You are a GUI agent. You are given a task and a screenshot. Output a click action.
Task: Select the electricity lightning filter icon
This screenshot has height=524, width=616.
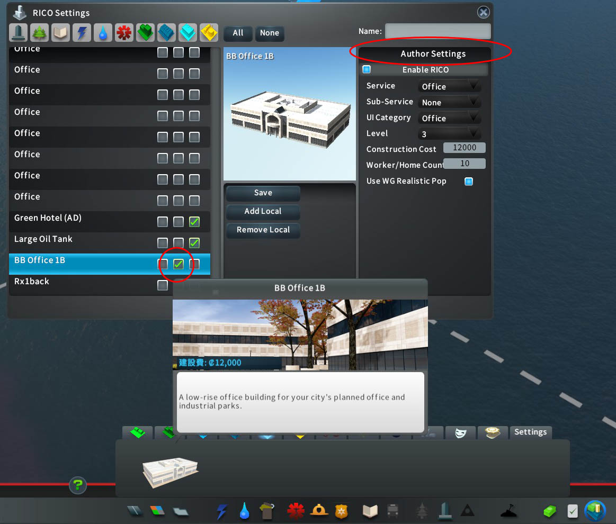click(x=82, y=33)
